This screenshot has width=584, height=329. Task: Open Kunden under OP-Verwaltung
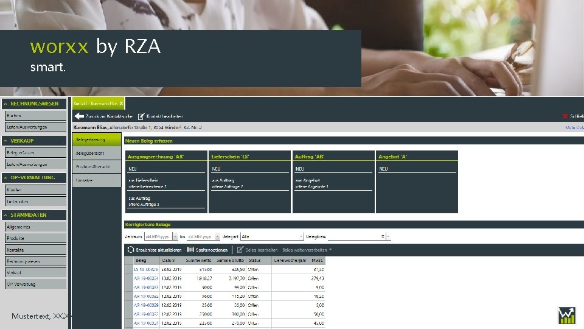pyautogui.click(x=35, y=190)
